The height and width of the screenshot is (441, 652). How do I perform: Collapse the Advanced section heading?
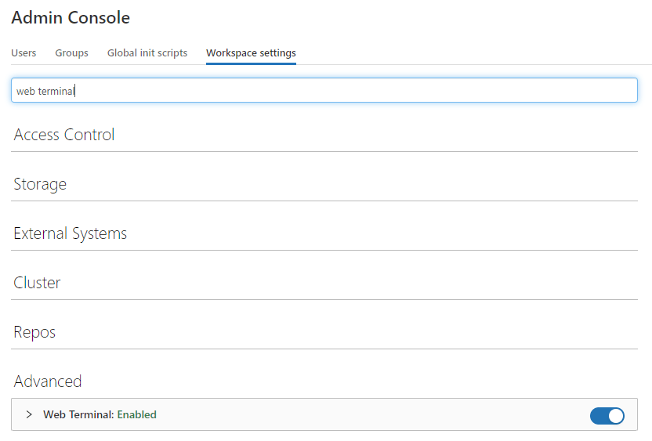(48, 381)
